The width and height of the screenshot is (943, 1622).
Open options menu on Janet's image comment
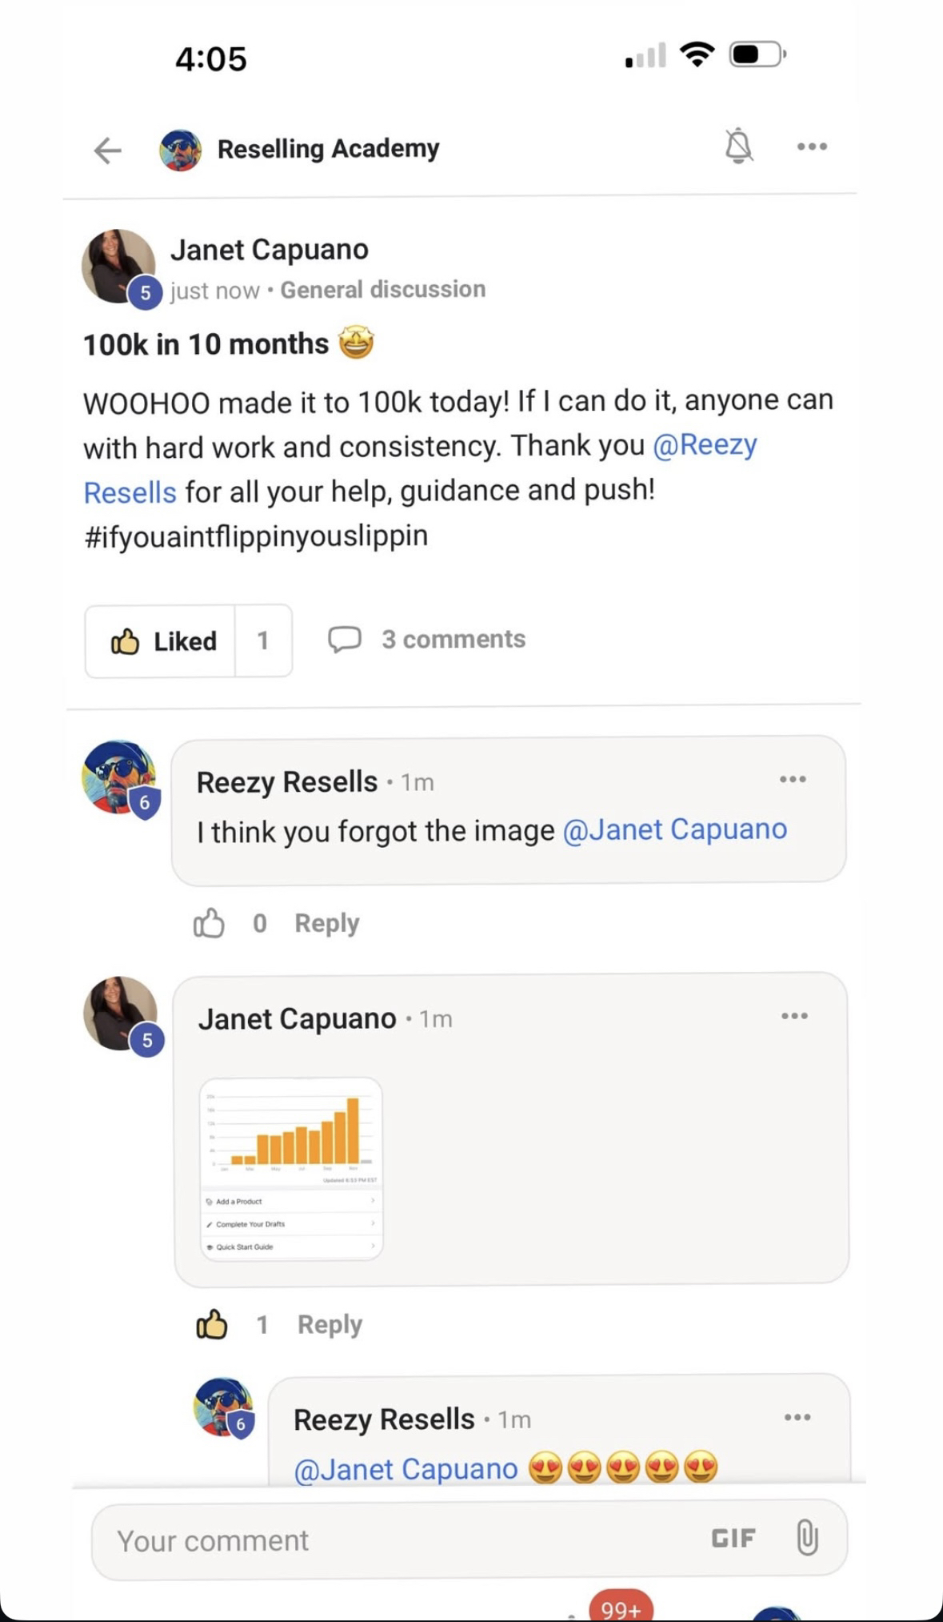point(794,1016)
